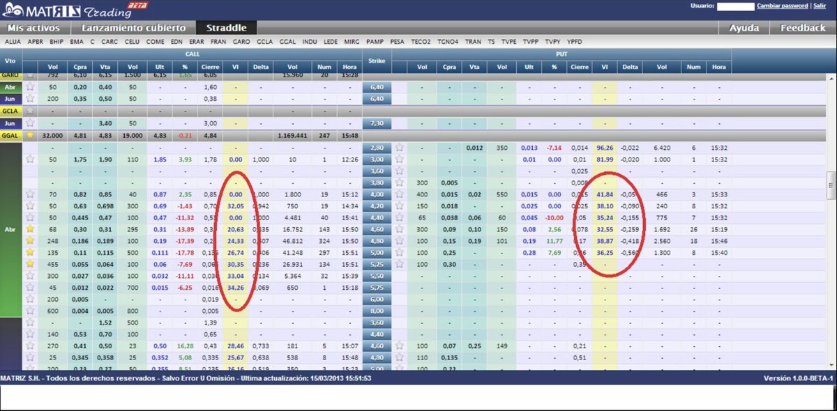Viewport: 837px width, 411px height.
Task: Click the put VI value 41,84
Action: point(605,194)
